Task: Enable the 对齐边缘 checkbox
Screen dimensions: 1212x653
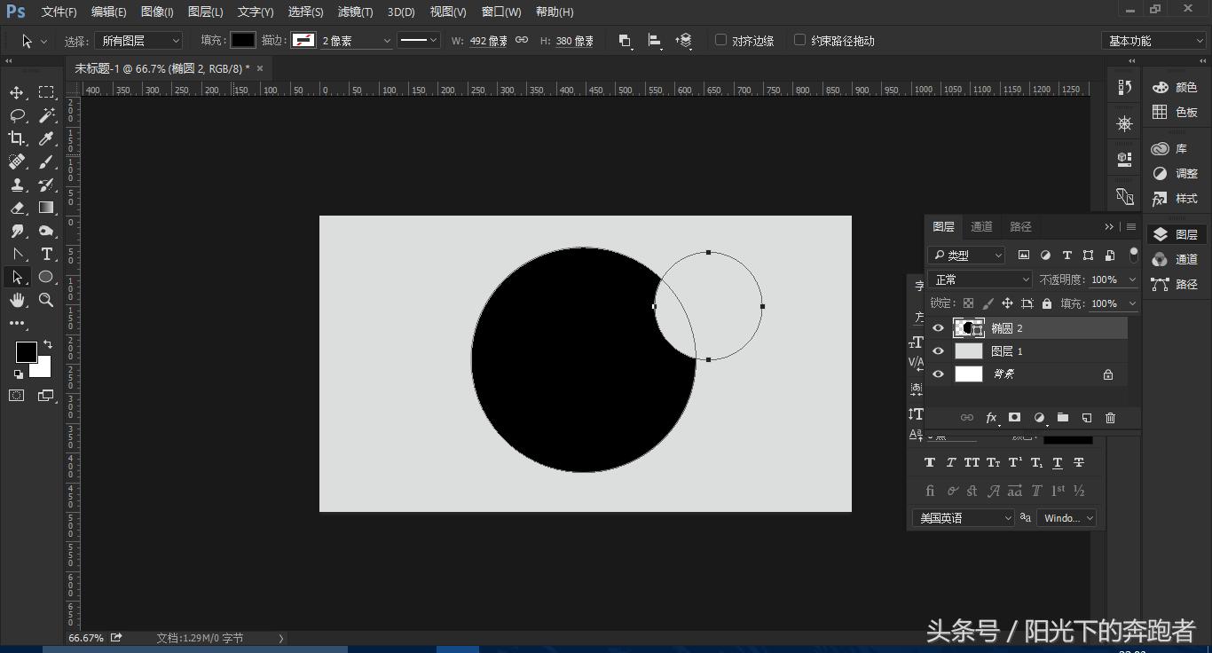Action: [x=721, y=40]
